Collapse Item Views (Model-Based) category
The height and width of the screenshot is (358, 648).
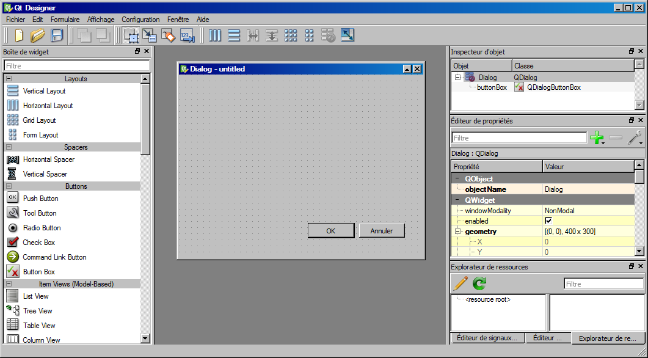(x=9, y=284)
